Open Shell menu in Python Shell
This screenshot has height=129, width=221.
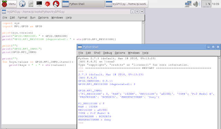(97, 53)
